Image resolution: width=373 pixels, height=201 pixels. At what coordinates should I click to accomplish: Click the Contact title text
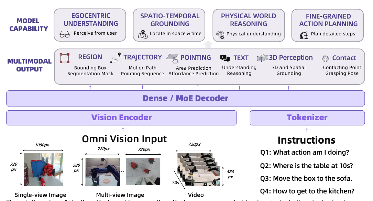click(344, 58)
